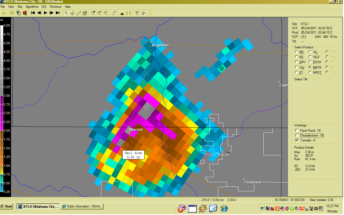Click the H toolbar icon
The height and width of the screenshot is (215, 344).
(128, 13)
